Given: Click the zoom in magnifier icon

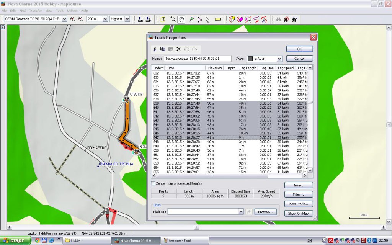Looking at the screenshot, I should pyautogui.click(x=73, y=19).
